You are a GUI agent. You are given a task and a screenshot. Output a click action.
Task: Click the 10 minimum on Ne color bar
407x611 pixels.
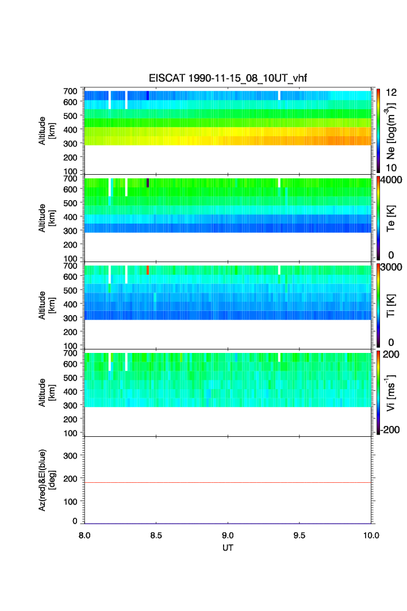(391, 168)
